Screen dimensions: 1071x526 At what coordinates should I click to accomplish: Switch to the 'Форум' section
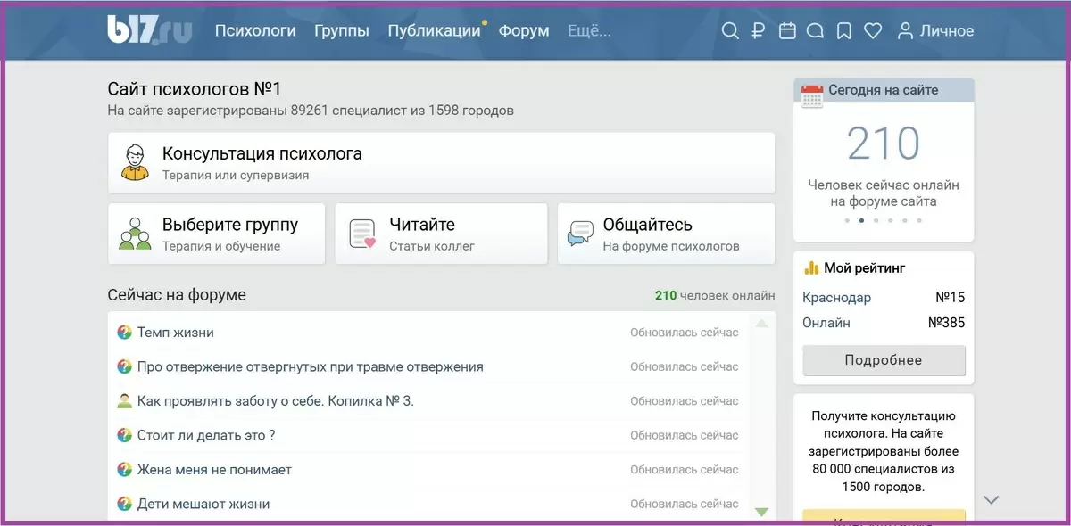pos(524,30)
